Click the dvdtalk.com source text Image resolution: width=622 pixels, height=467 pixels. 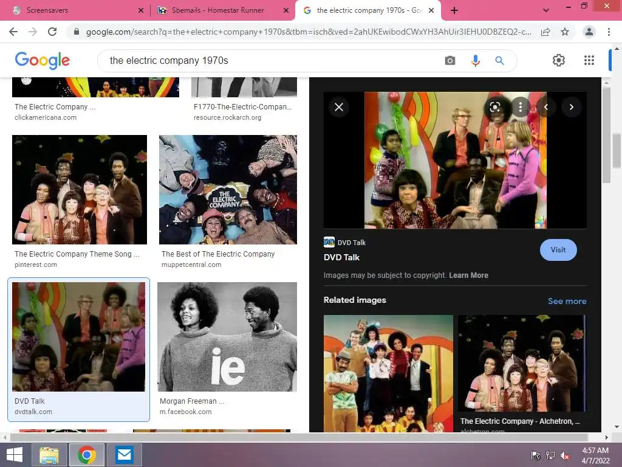click(x=33, y=412)
